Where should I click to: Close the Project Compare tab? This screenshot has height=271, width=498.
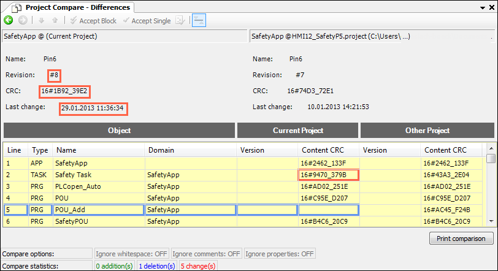491,7
